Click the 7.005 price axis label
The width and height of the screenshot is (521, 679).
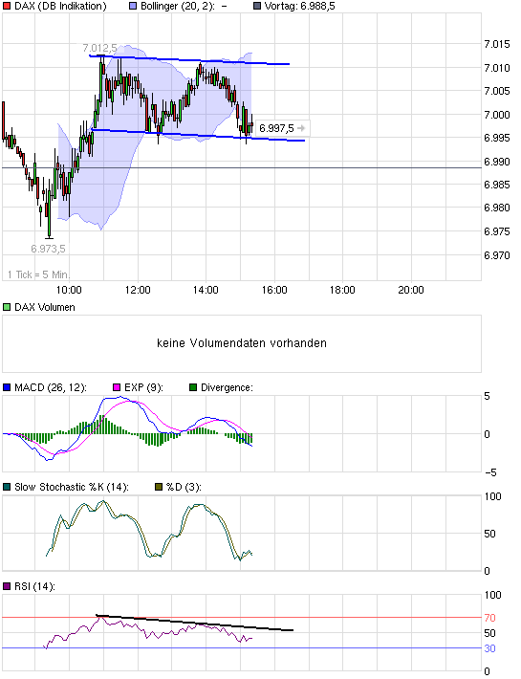[497, 91]
